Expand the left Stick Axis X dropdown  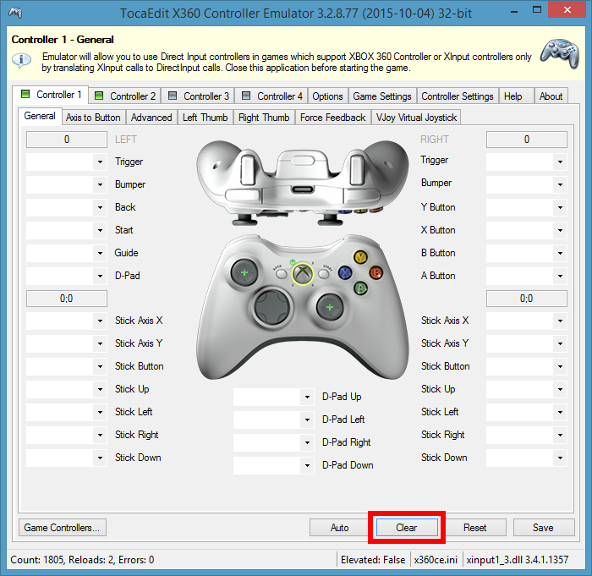coord(100,321)
